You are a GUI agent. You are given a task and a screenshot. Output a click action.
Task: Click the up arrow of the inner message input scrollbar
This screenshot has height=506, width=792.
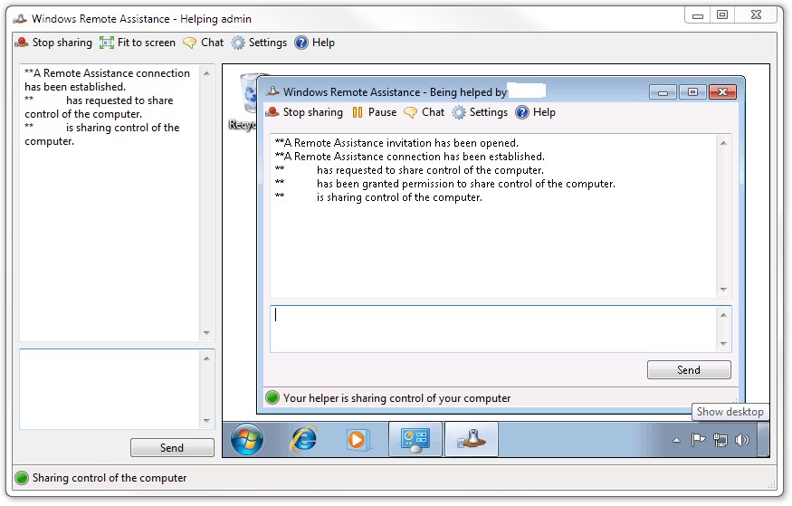[x=723, y=315]
